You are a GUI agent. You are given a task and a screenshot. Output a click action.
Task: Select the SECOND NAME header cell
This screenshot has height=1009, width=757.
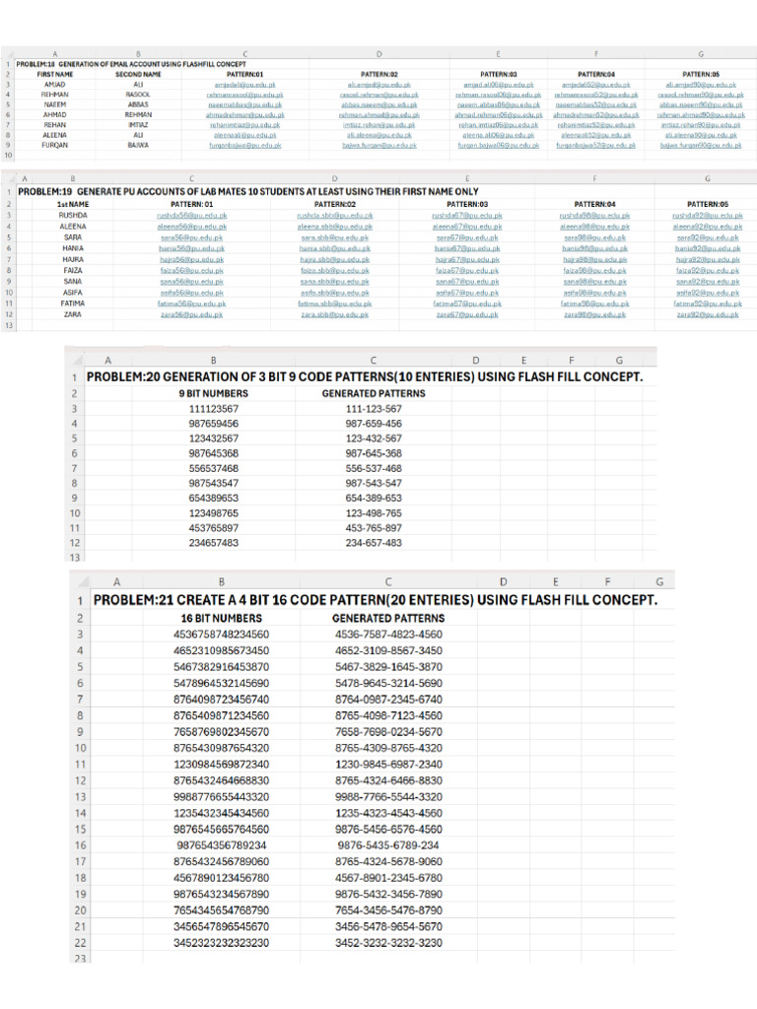[x=138, y=75]
